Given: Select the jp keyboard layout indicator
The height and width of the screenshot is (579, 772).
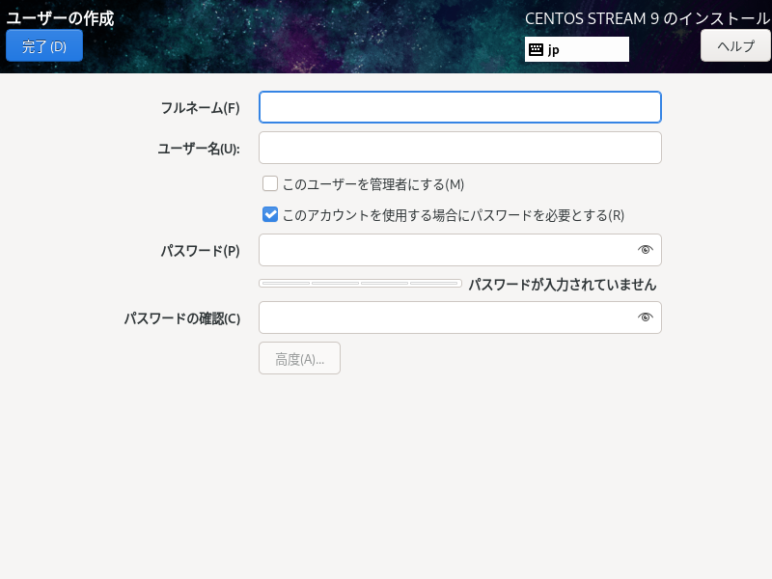Looking at the screenshot, I should coord(576,49).
